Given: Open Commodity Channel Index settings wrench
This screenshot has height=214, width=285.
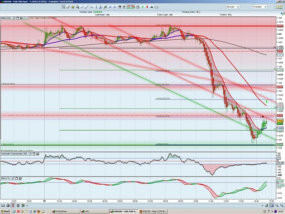Looking at the screenshot, I should [x=31, y=154].
